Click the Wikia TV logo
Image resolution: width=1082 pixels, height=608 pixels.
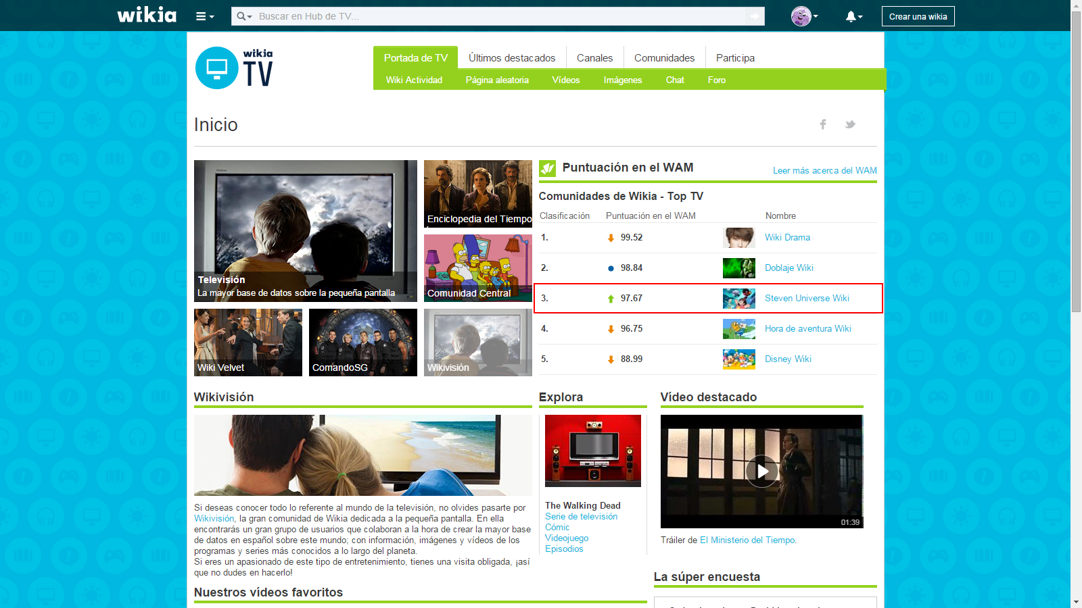point(234,68)
